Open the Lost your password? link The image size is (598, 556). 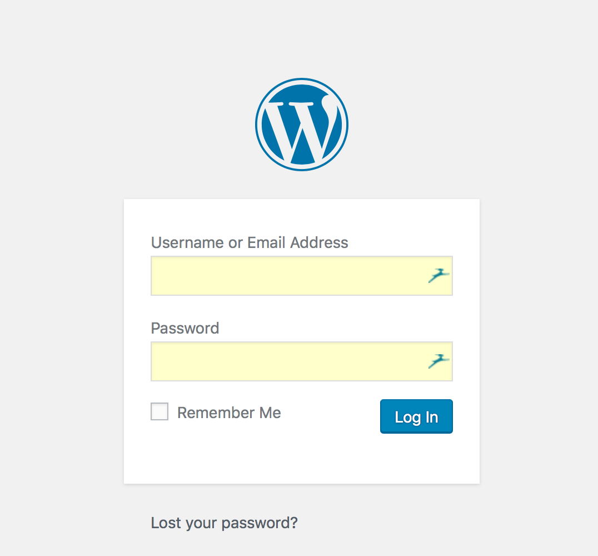tap(224, 523)
